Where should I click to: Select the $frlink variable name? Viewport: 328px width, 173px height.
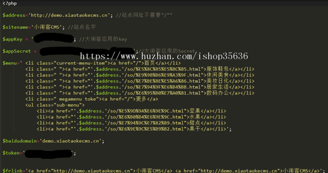pyautogui.click(x=12, y=171)
